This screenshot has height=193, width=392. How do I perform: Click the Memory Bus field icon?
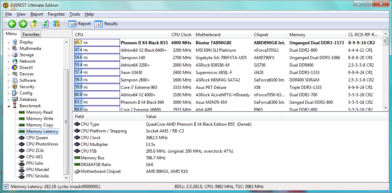pos(77,158)
